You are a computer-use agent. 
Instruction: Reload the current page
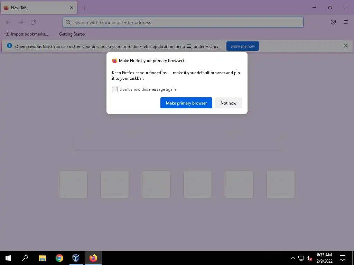click(x=33, y=22)
